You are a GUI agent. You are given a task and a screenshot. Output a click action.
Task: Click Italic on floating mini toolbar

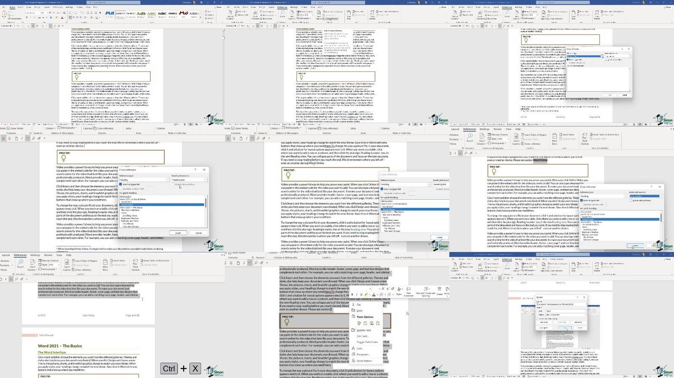(x=356, y=294)
